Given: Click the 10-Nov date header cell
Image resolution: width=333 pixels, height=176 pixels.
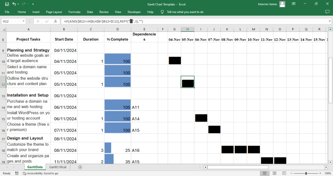Looking at the screenshot, I should coord(253,37).
